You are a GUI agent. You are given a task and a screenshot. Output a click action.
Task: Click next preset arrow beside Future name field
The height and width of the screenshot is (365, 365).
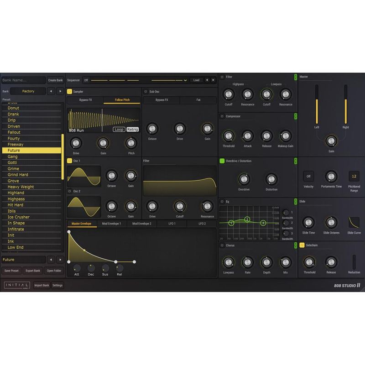(x=60, y=260)
